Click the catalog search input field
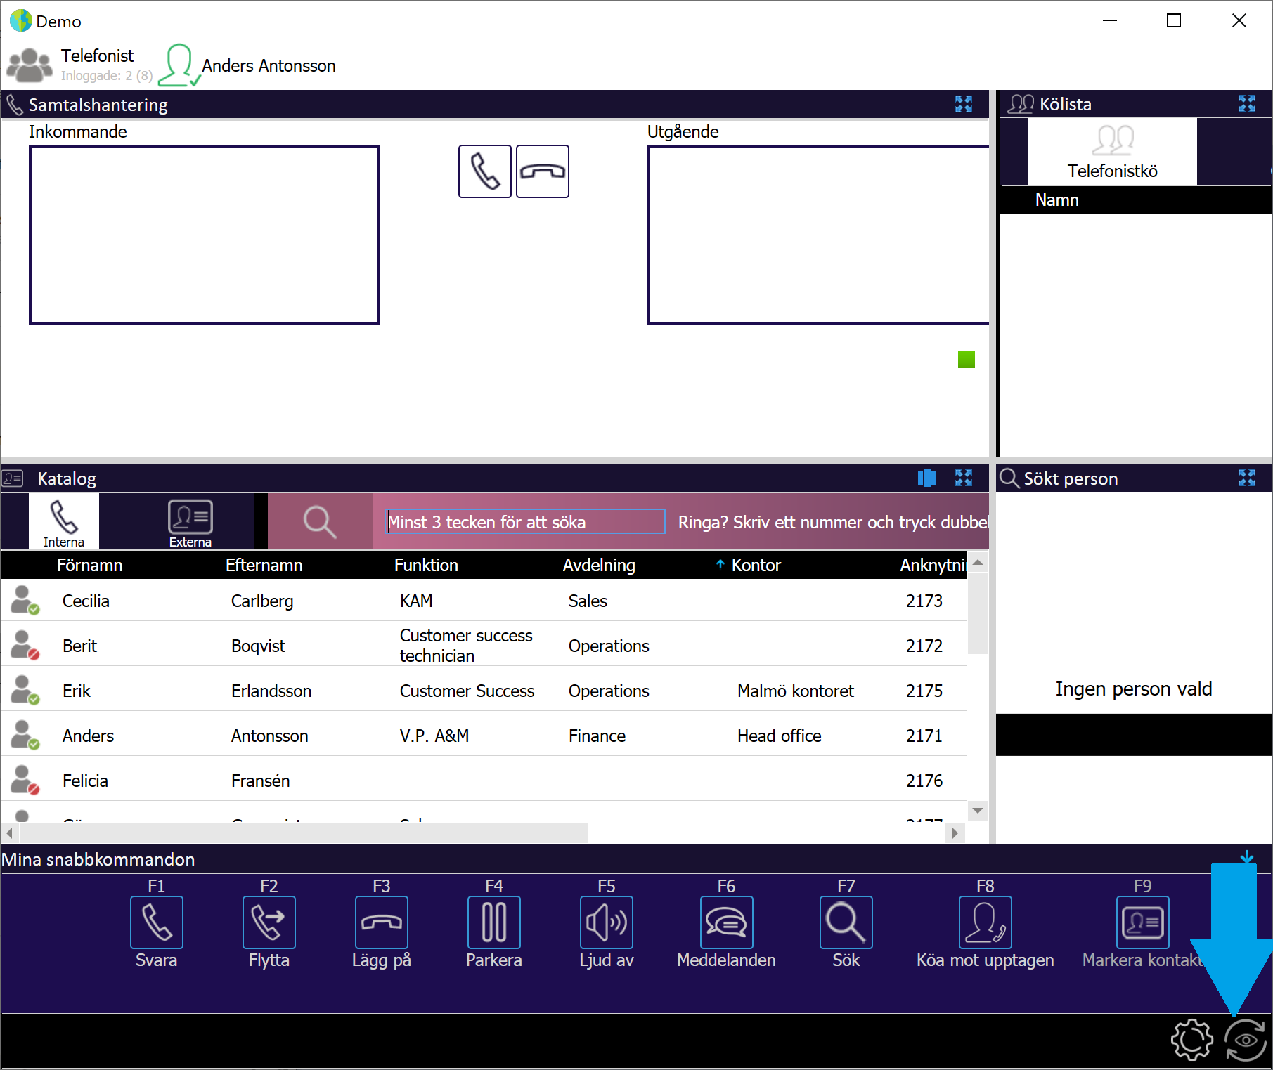 tap(526, 521)
